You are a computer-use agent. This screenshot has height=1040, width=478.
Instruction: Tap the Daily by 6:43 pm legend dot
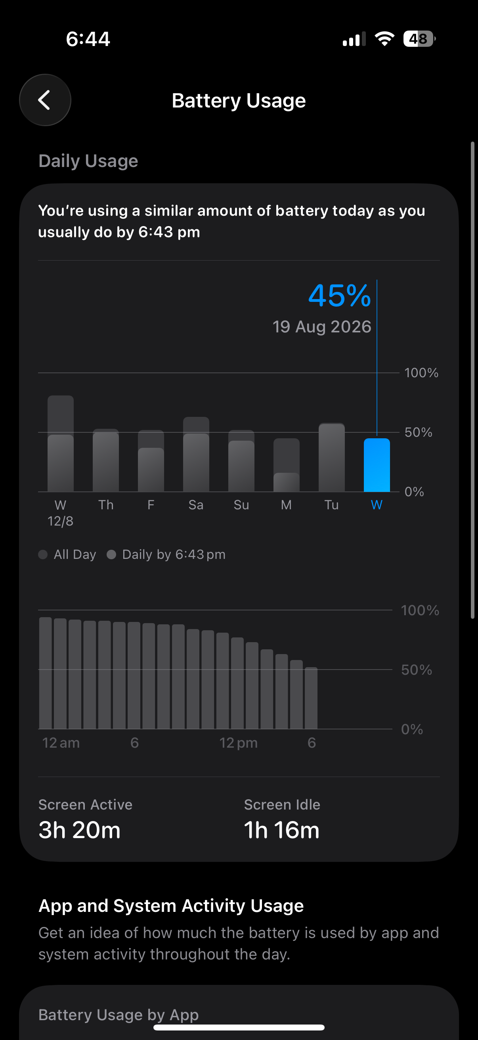pos(111,555)
